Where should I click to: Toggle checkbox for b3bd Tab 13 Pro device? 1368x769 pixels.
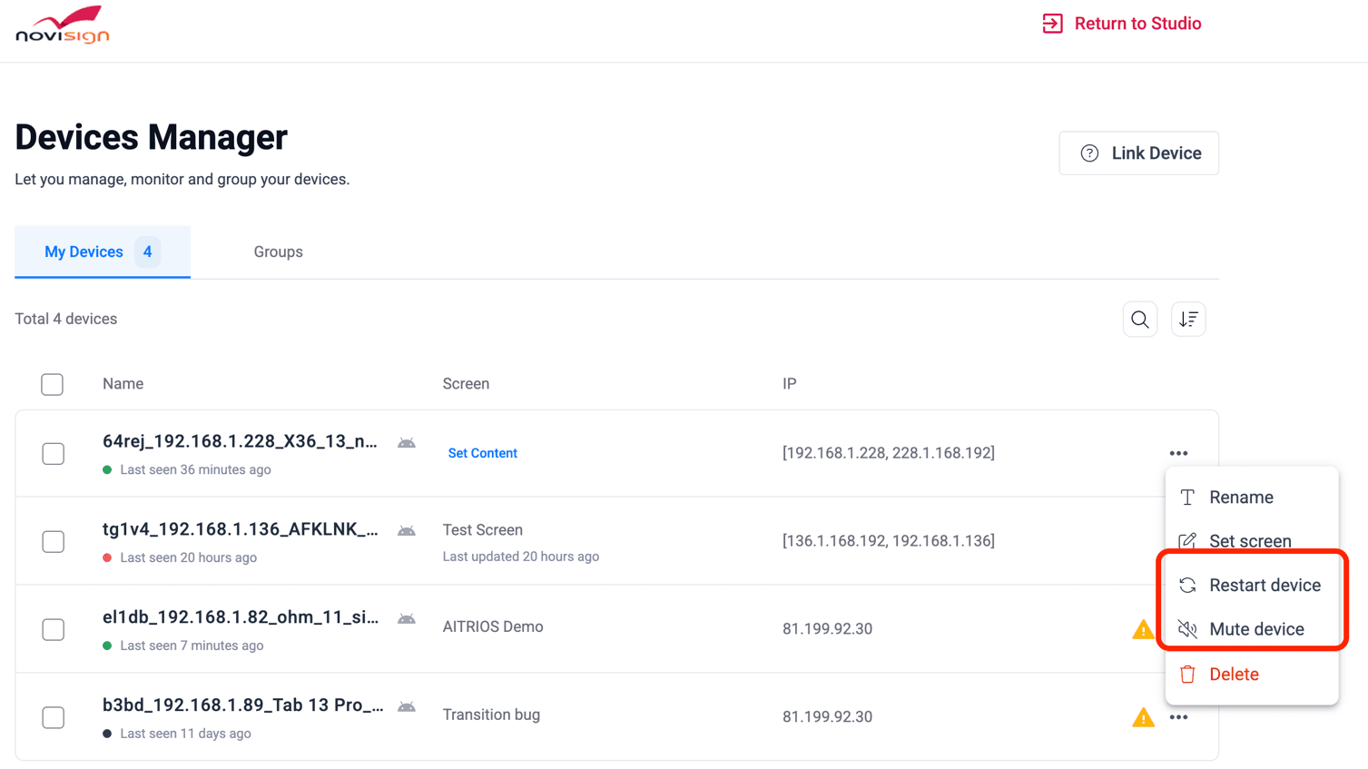[x=54, y=717]
